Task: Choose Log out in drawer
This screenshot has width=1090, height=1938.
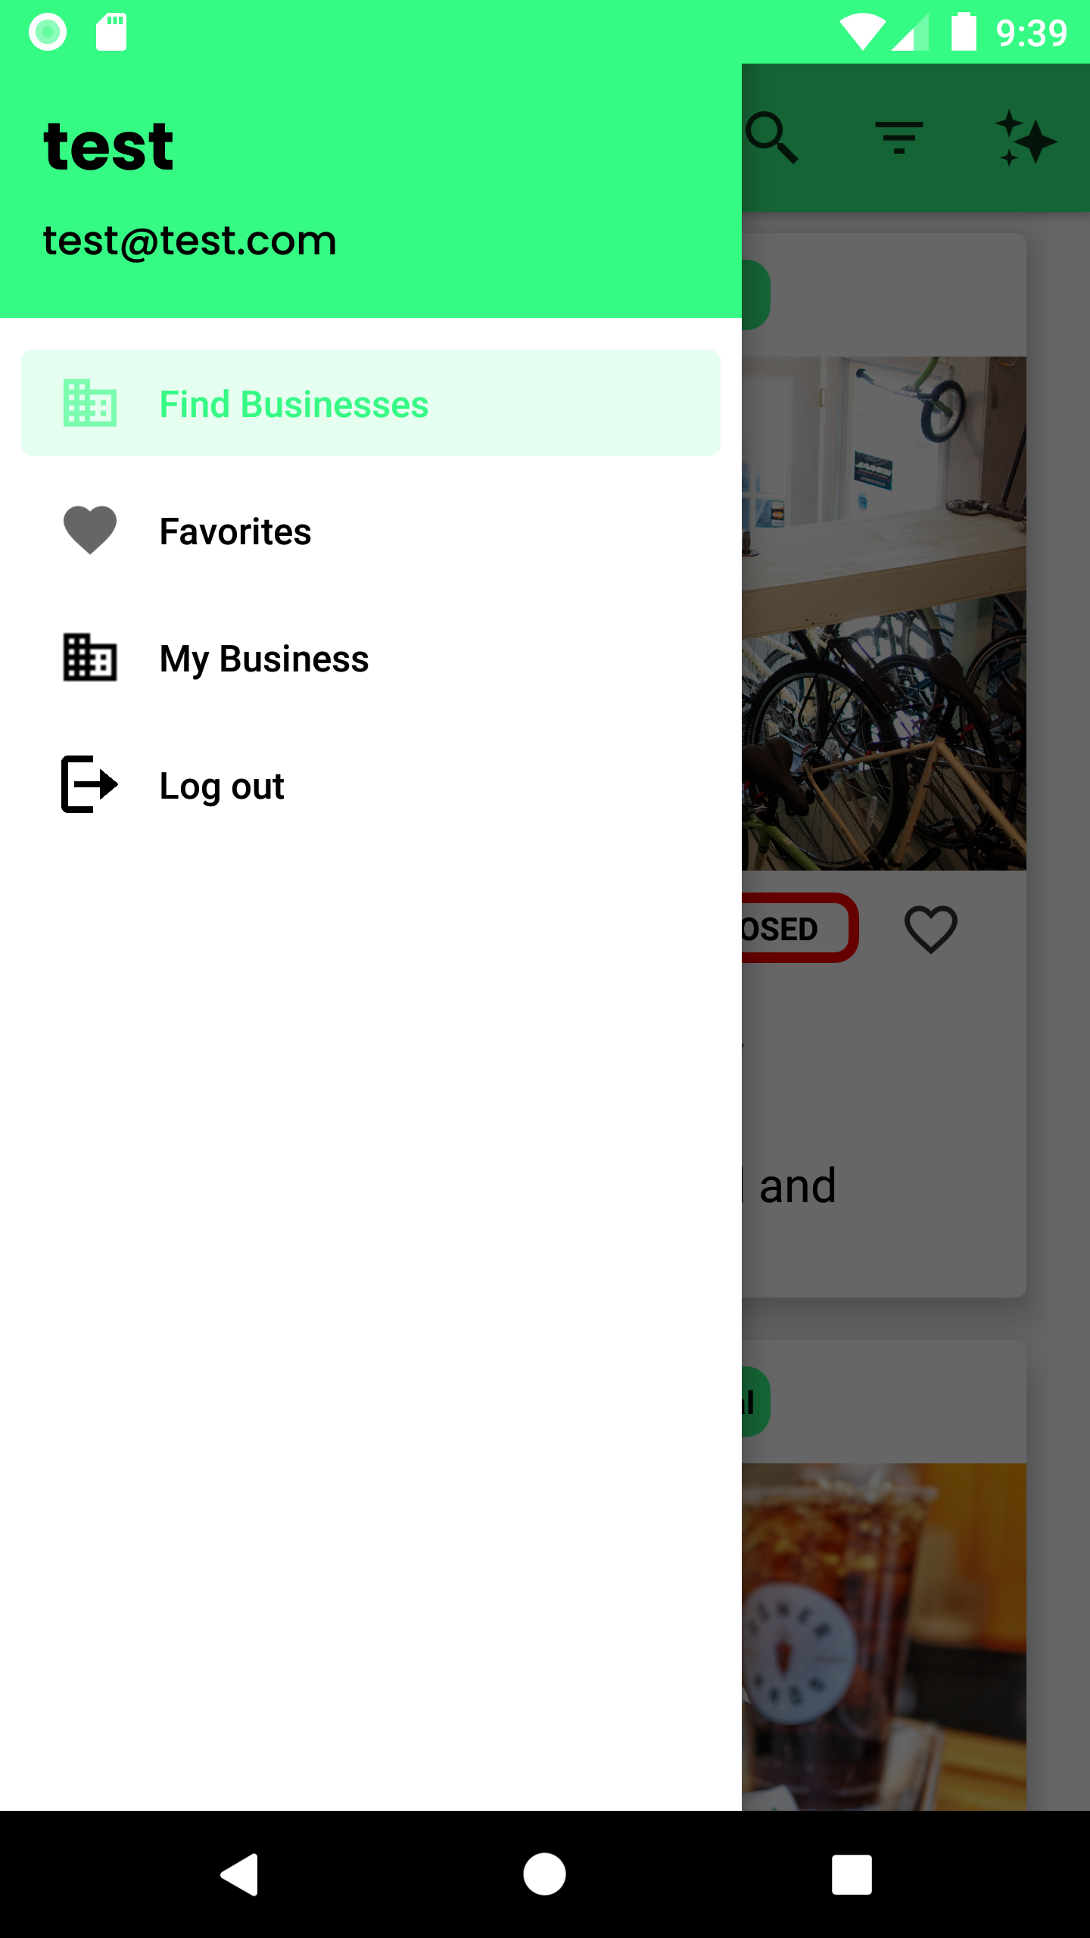Action: click(x=222, y=786)
